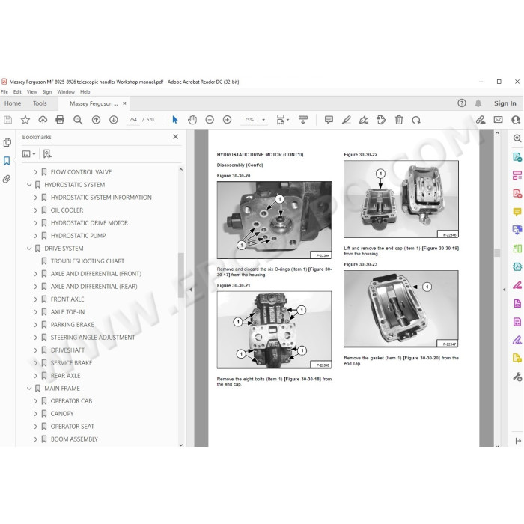The height and width of the screenshot is (524, 524).
Task: Expand the HYDROSTATIC PUMP bookmark
Action: click(x=35, y=236)
